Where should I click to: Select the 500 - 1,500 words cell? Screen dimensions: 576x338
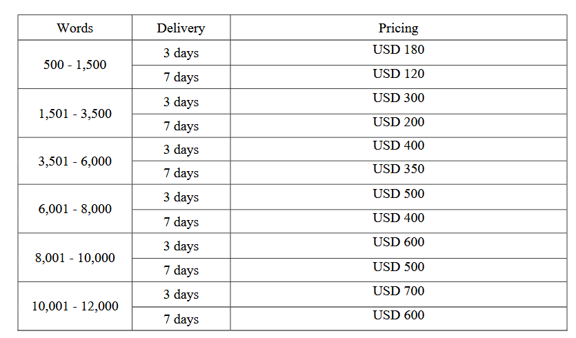(x=75, y=65)
